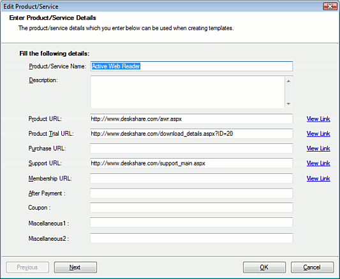340x279 pixels.
Task: Click inside the Description text area
Action: 188,92
